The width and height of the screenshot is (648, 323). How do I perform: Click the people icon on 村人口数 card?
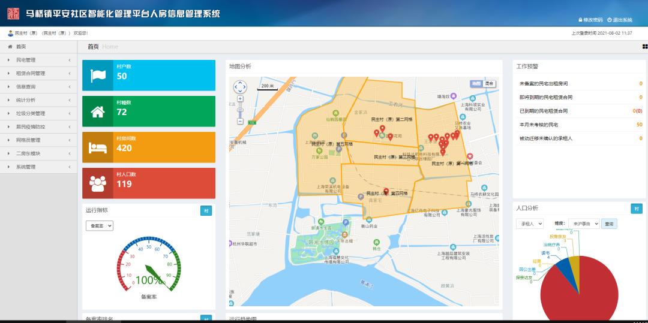(x=98, y=183)
